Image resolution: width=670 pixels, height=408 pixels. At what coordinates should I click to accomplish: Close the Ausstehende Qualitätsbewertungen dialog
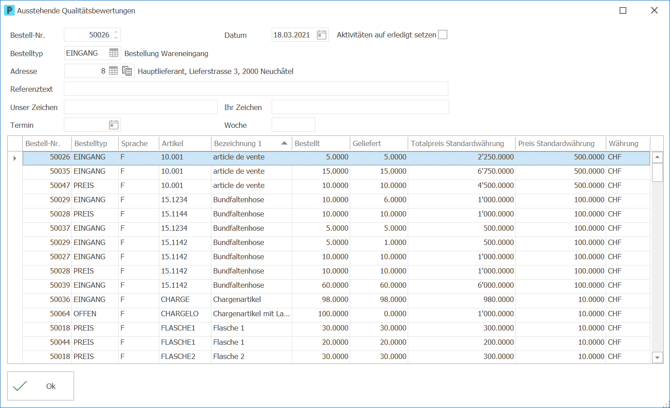click(654, 10)
